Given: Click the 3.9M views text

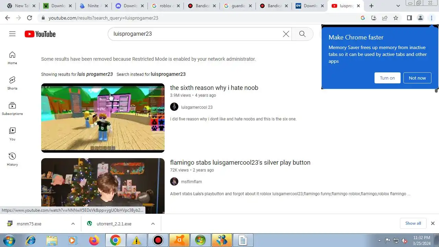Looking at the screenshot, I should [x=180, y=95].
